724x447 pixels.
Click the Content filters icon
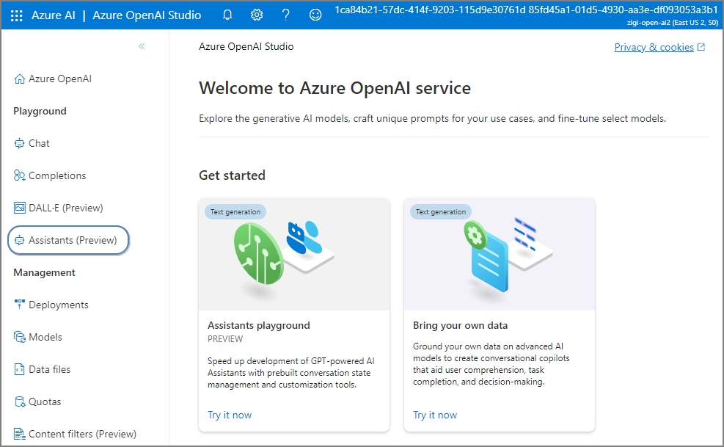tap(19, 434)
